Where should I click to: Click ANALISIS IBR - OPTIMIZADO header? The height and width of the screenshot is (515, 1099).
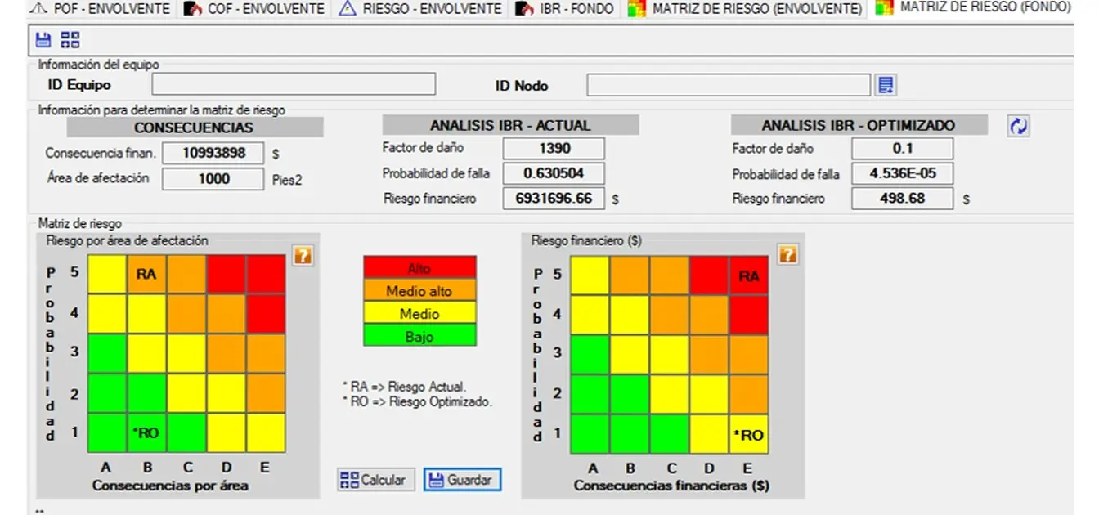859,126
